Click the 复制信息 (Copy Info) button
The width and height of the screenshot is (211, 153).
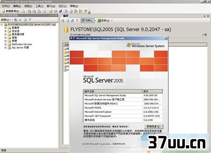pyautogui.click(x=154, y=126)
